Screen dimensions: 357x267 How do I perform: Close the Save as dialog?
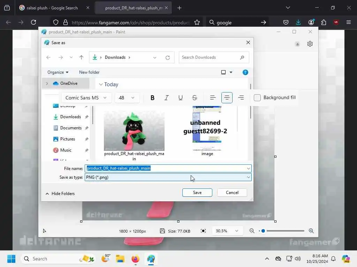[x=248, y=42]
